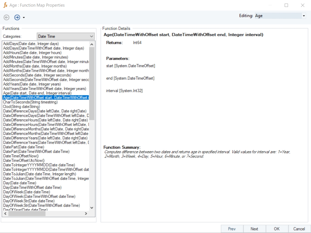The width and height of the screenshot is (311, 233).
Task: Select CharToSeconds function in list
Action: click(30, 102)
